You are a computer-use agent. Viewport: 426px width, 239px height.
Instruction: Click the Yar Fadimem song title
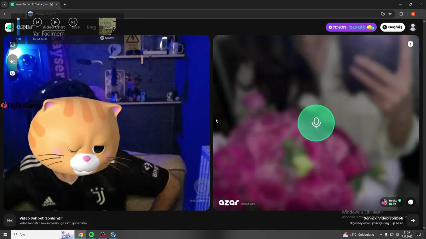tap(49, 34)
